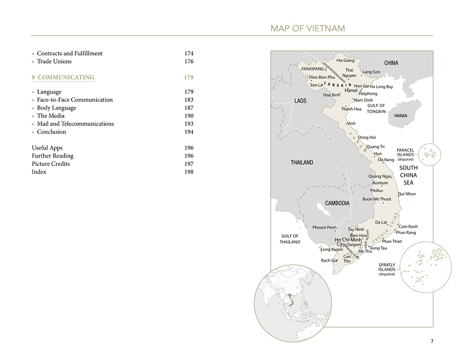
Task: Open the Contracts and Fulfillment entry
Action: [x=70, y=53]
